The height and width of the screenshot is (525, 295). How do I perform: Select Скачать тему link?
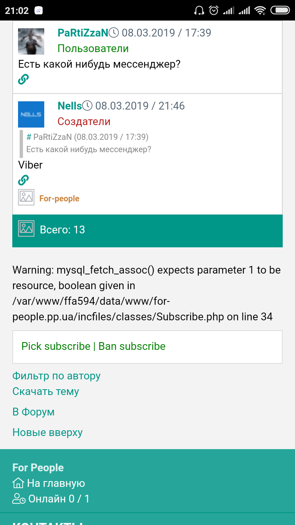click(x=45, y=391)
